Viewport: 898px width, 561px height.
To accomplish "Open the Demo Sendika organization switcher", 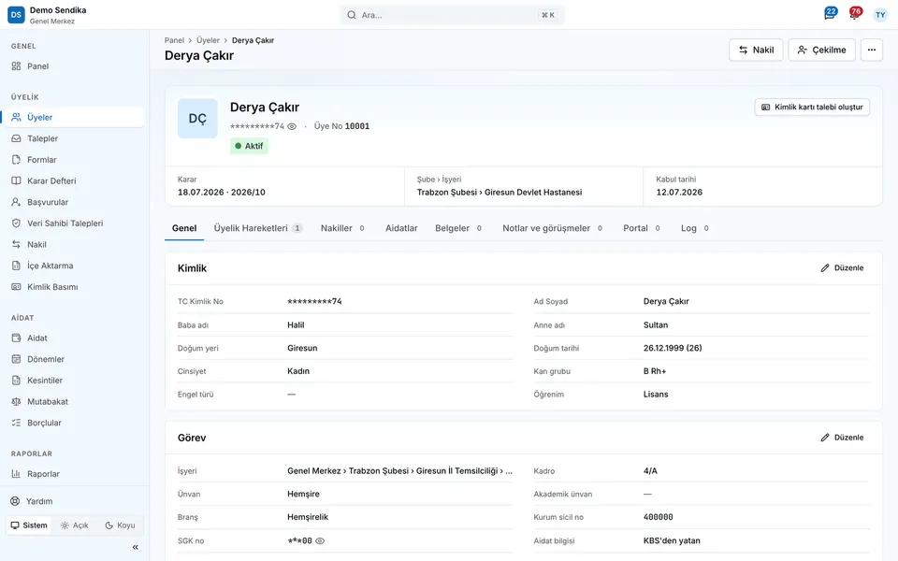I will (x=47, y=15).
